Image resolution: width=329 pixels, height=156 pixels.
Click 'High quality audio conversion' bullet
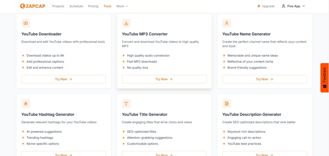pyautogui.click(x=148, y=56)
